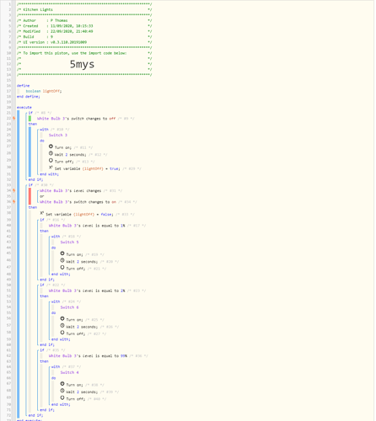Click the Switch 5 Turn on power icon
Screen dimensions: 376x421
62,253
